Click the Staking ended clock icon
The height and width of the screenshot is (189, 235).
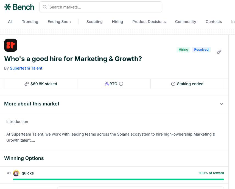click(x=173, y=84)
